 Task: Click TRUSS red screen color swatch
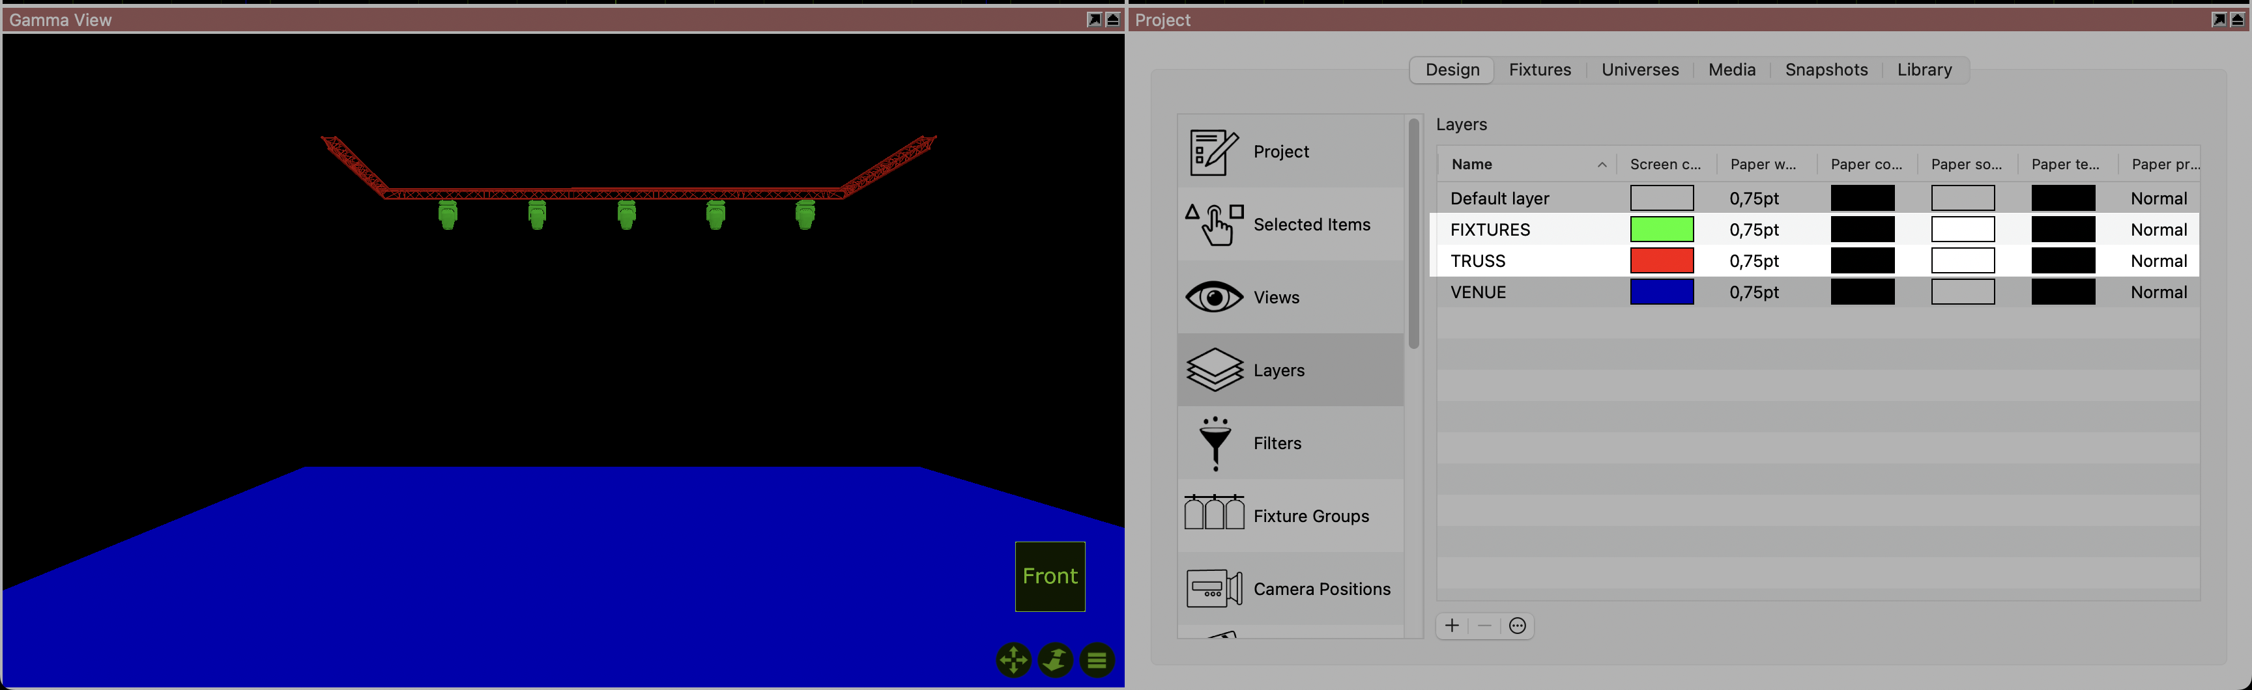point(1661,261)
